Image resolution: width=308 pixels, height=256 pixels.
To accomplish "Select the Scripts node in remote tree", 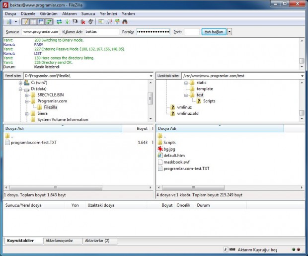I will 209,101.
